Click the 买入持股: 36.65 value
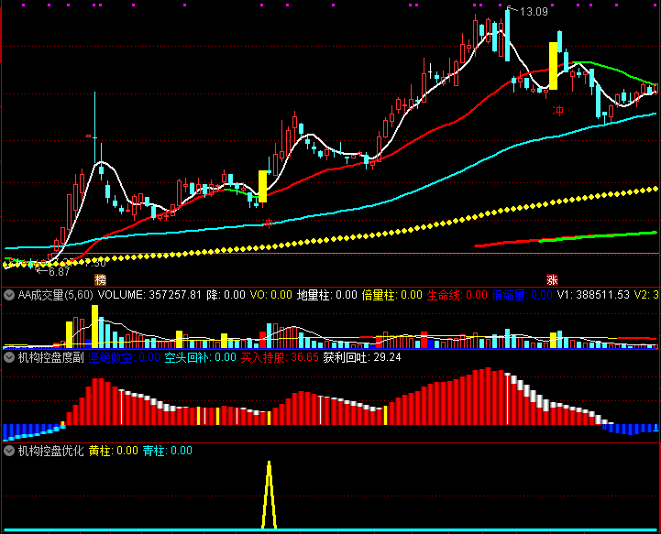 point(280,357)
